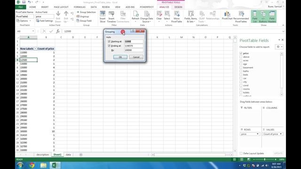
Task: Switch to Page Layout view in status bar
Action: [x=242, y=160]
